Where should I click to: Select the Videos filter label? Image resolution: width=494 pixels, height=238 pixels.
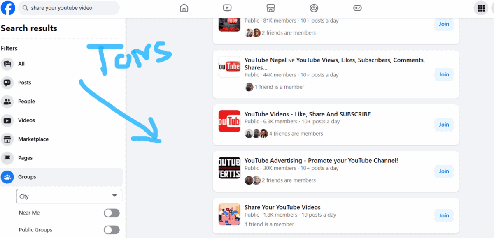pos(26,120)
